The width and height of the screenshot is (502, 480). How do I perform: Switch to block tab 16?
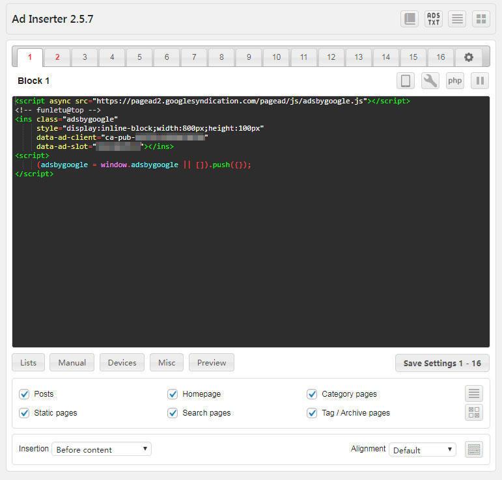click(x=441, y=57)
